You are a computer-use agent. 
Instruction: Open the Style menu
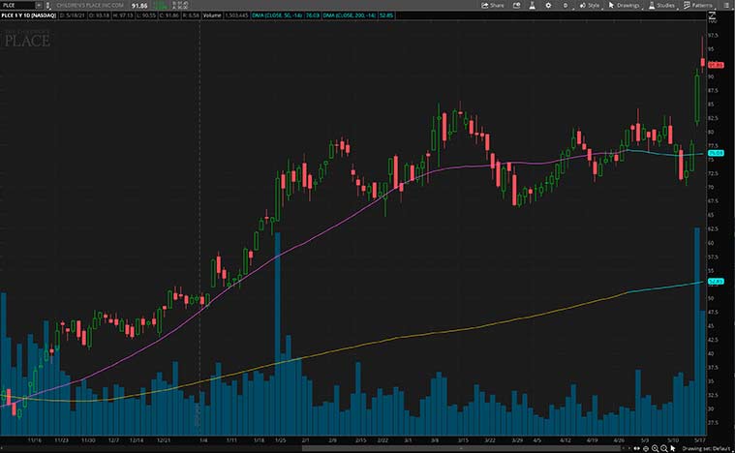[590, 5]
